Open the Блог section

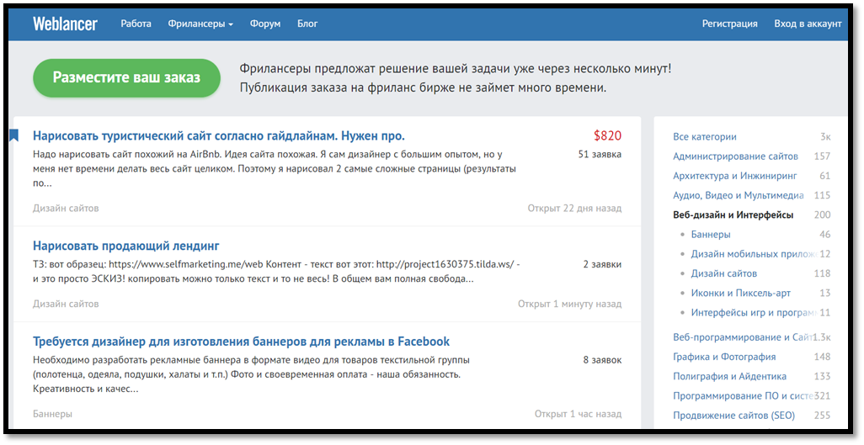click(x=307, y=24)
